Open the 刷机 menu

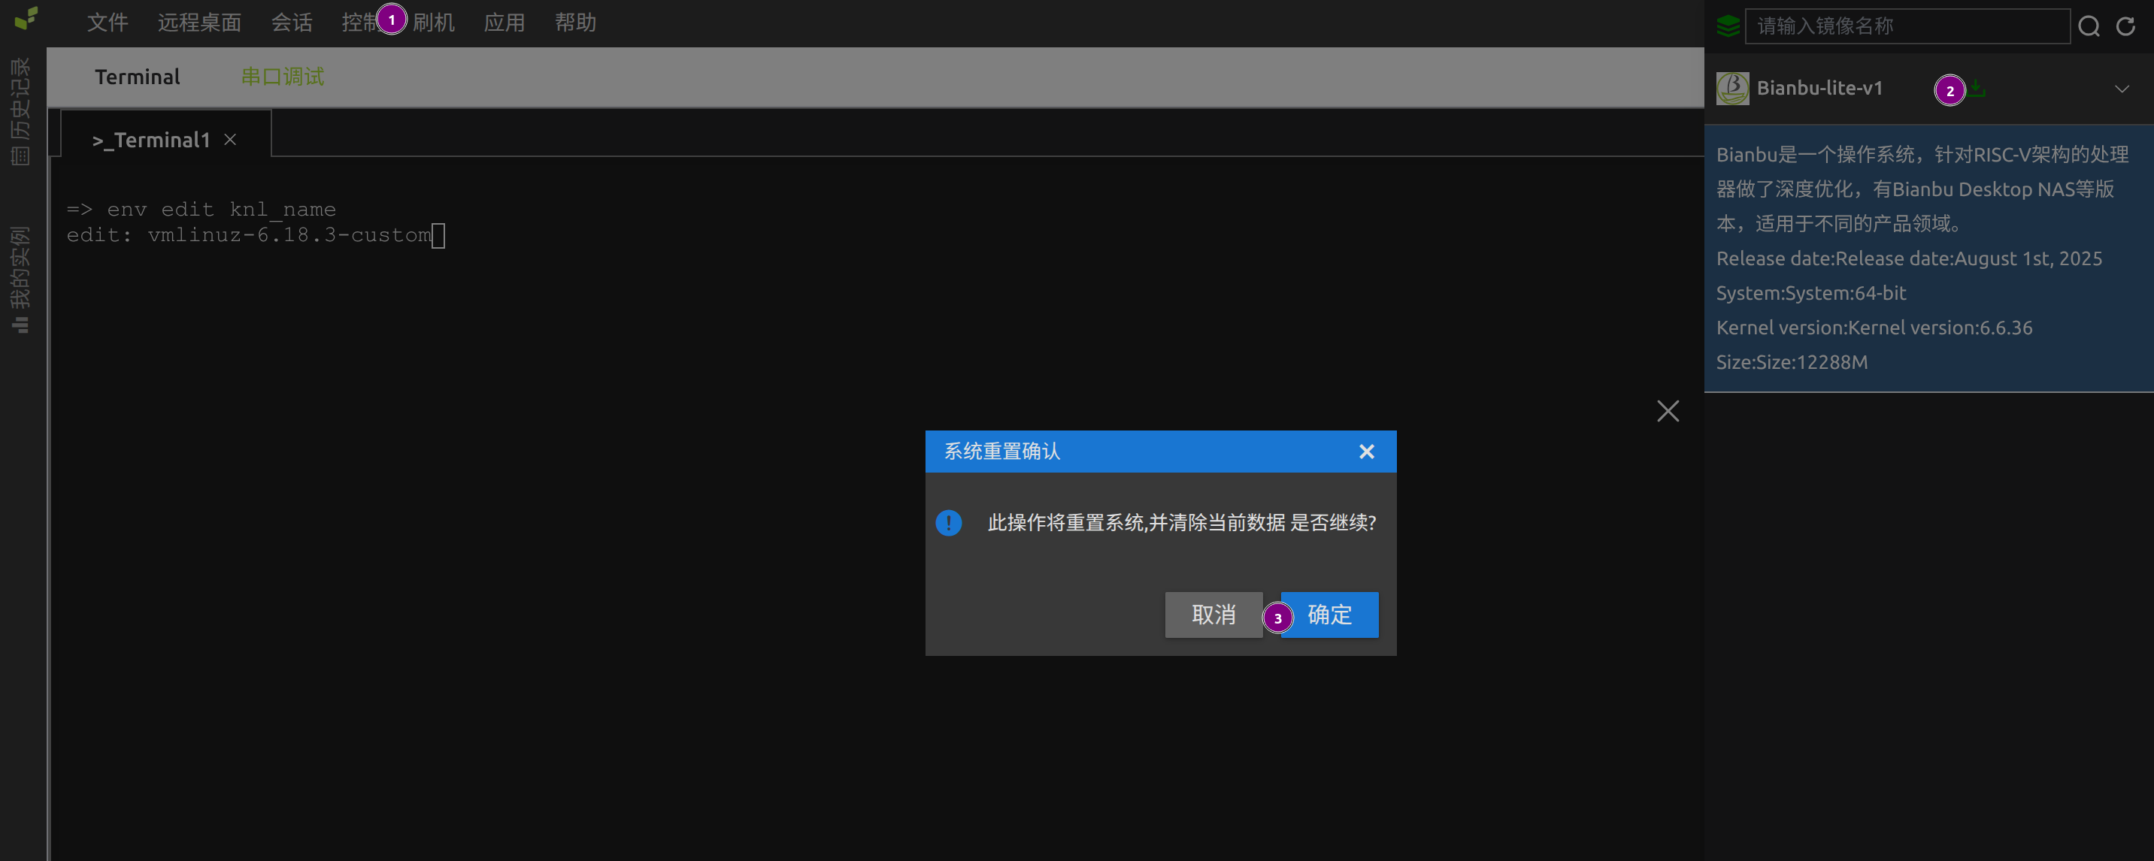(433, 23)
